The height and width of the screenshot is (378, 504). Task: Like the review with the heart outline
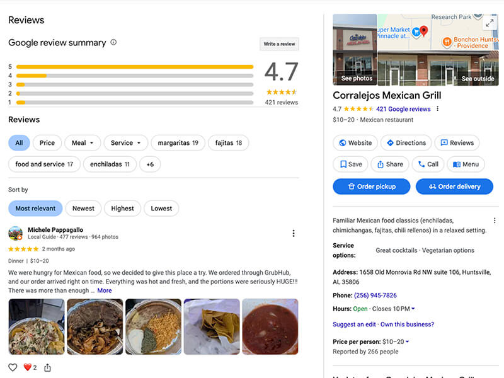(x=13, y=367)
